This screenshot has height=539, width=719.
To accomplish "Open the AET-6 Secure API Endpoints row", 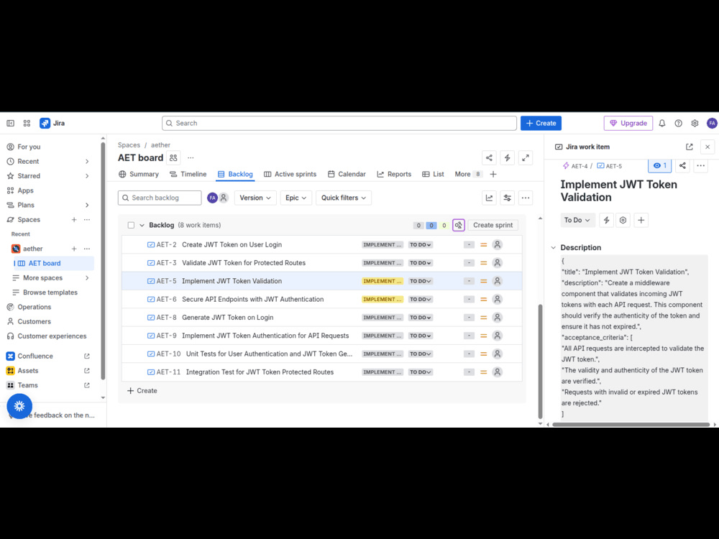I will pos(322,299).
